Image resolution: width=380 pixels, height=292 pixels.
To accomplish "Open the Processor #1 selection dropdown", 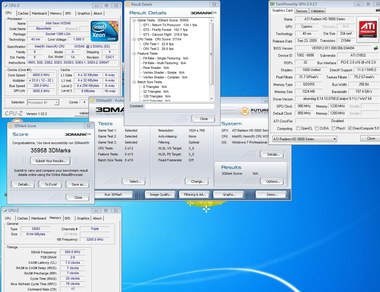I will point(43,102).
